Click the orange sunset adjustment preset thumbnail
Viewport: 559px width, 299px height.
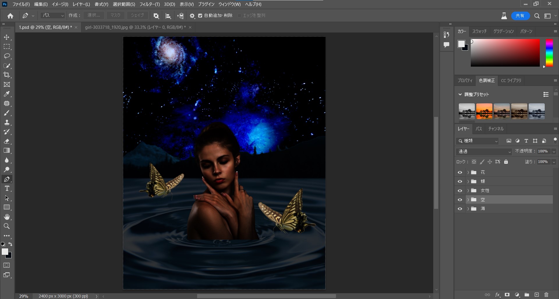484,111
